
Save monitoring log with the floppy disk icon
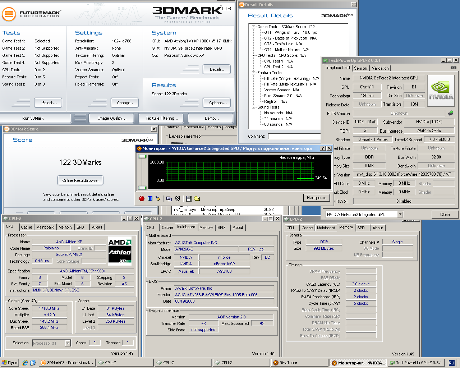[188, 198]
